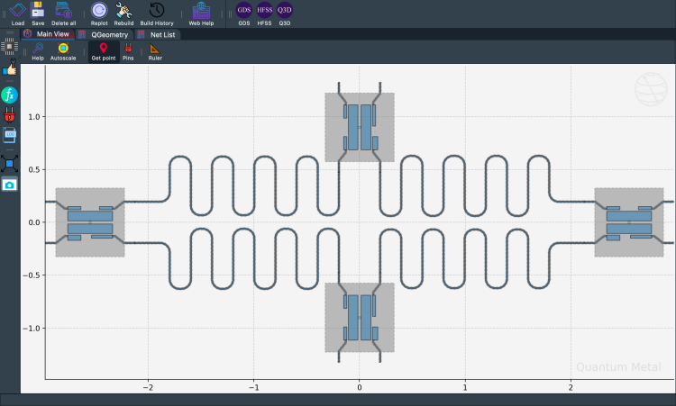
Task: Open plot Help magnifier icon
Action: 38,51
